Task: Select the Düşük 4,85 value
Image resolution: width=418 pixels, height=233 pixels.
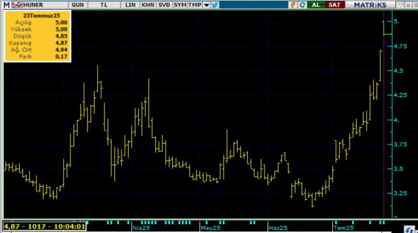Action: tap(61, 36)
